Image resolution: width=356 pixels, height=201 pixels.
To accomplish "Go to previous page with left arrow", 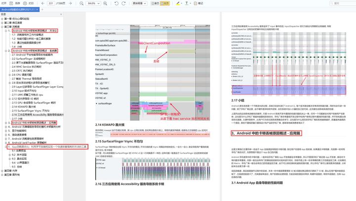I will point(43,3).
